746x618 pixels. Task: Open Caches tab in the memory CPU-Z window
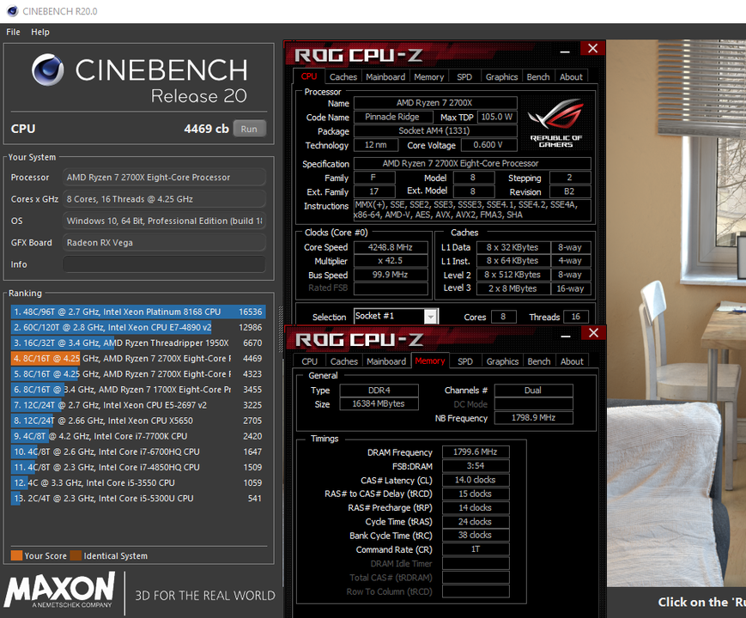(x=344, y=361)
